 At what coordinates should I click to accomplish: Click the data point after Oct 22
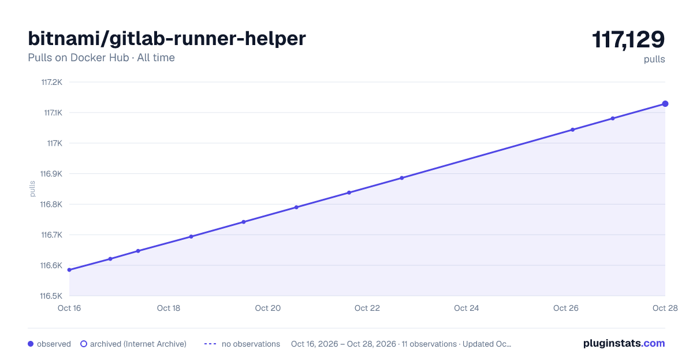pyautogui.click(x=402, y=178)
